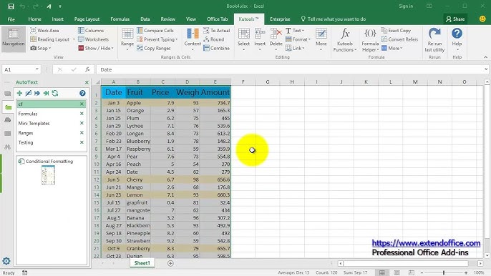The image size is (491, 276).
Task: Switch to the Formulas ribbon tab
Action: 120,19
